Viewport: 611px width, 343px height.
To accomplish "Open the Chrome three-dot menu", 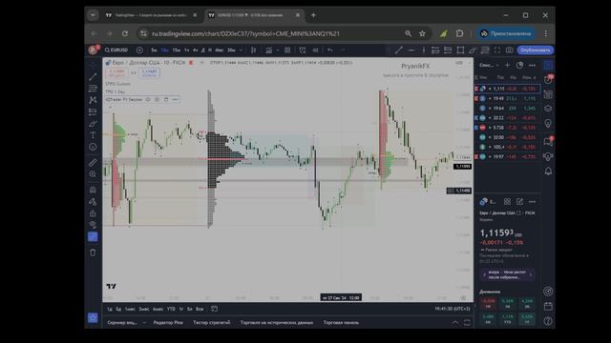I will pyautogui.click(x=546, y=34).
